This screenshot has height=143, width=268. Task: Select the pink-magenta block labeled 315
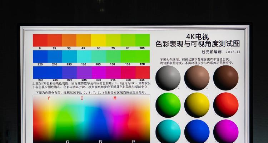coord(114,73)
